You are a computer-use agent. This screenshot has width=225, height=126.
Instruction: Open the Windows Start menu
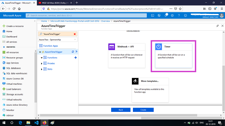point(4,123)
